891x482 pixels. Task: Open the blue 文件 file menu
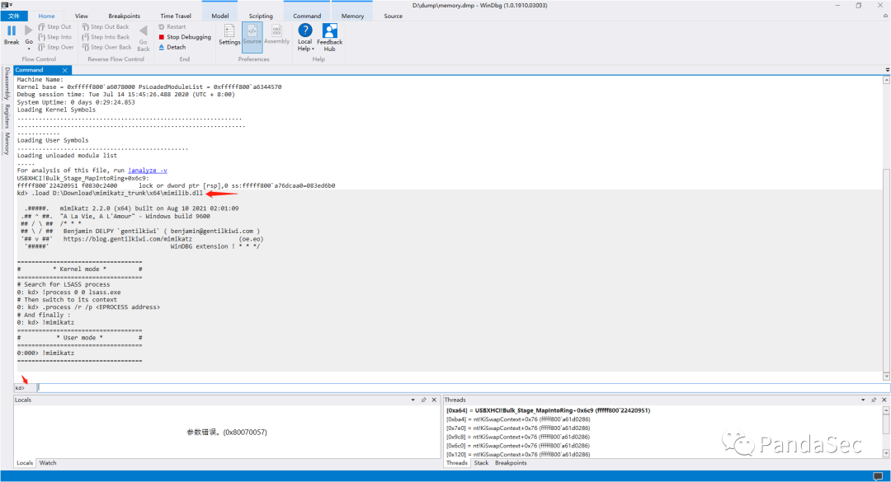click(x=14, y=16)
